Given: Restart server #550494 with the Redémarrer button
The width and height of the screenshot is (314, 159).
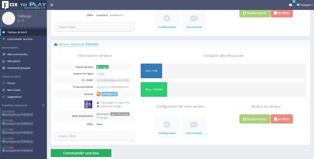Looking at the screenshot, I should tap(254, 119).
